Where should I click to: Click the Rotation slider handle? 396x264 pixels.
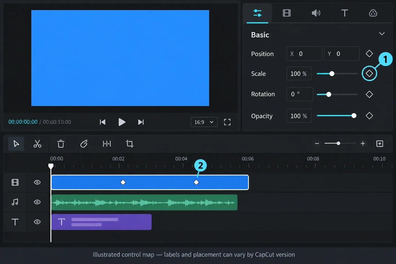329,94
